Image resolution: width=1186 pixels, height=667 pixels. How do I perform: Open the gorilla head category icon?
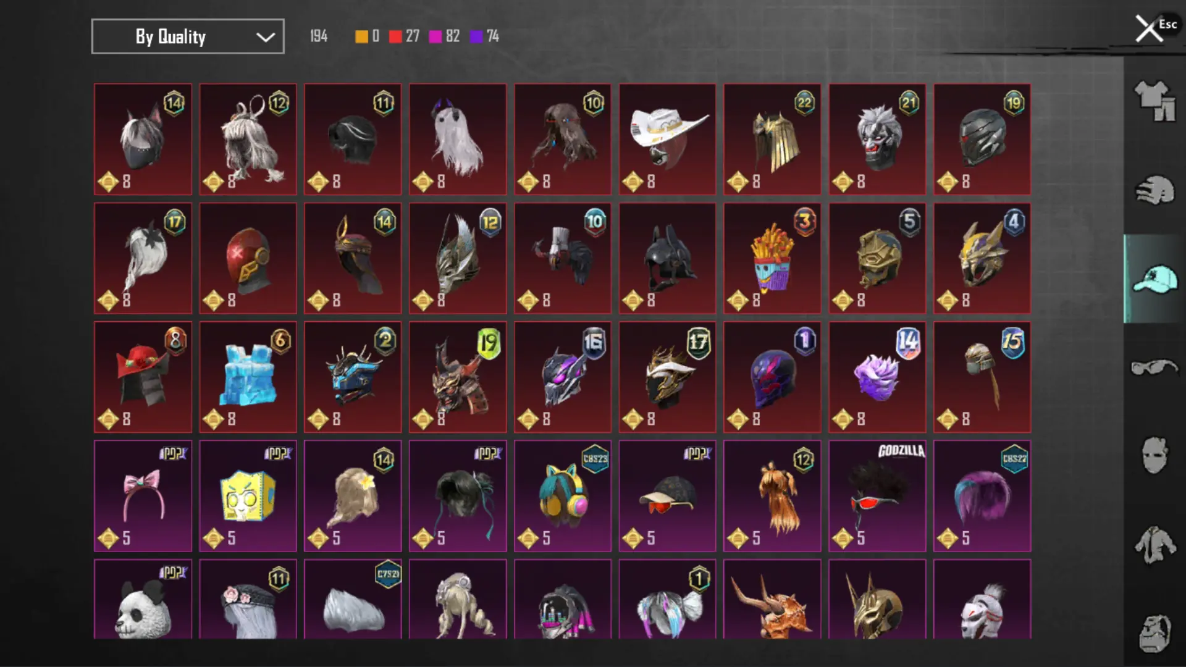click(1154, 633)
